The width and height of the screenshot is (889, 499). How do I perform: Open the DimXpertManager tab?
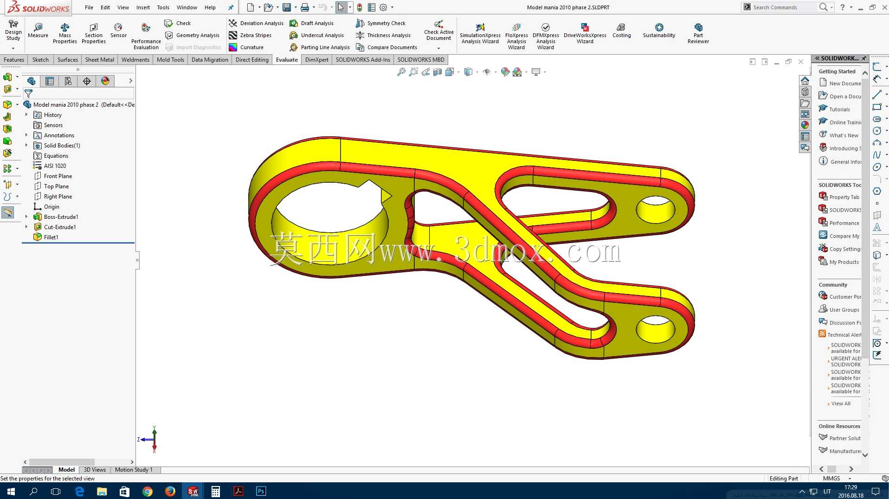tap(87, 81)
